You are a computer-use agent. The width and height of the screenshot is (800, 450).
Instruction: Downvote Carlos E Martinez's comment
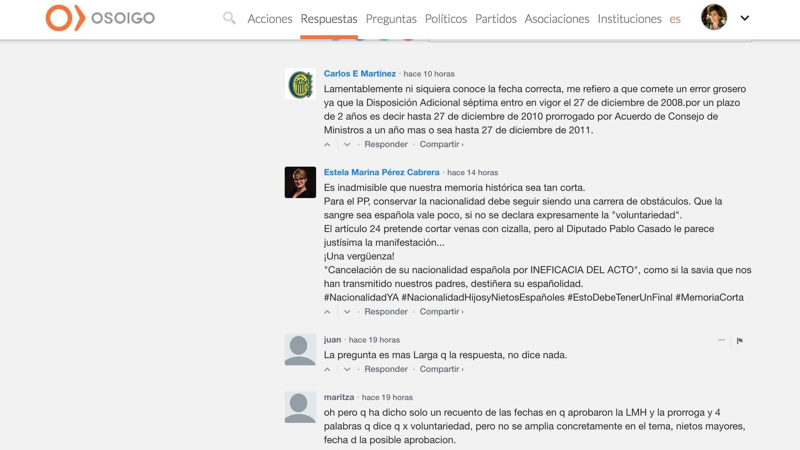347,144
